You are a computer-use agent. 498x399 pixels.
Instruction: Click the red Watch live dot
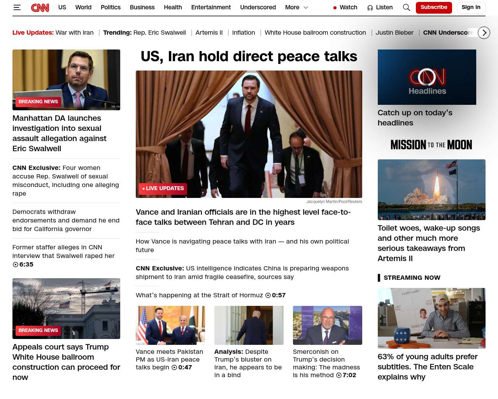pyautogui.click(x=335, y=8)
